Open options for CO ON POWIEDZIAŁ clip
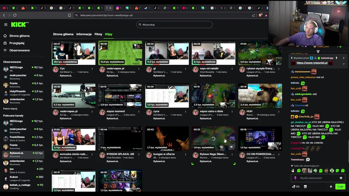Viewport: 349px width, 196px height. [x=279, y=154]
